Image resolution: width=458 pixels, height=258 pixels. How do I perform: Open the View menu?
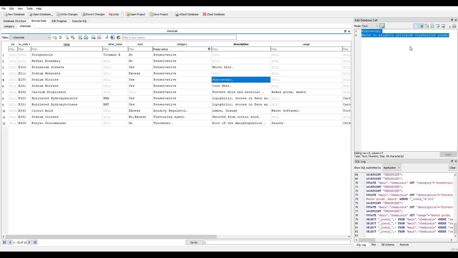tap(20, 9)
